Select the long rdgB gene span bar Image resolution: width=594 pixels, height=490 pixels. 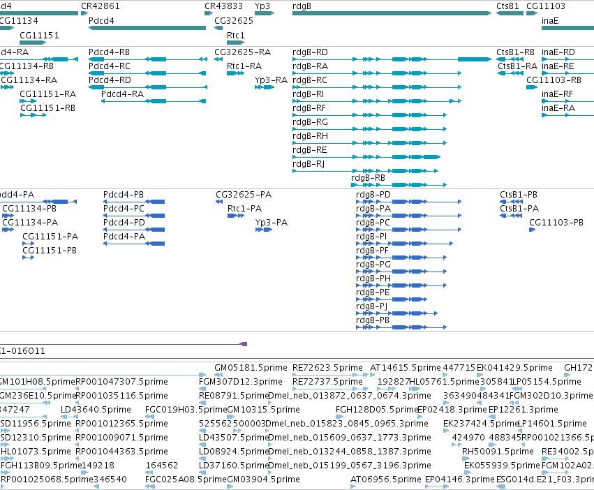[x=392, y=13]
